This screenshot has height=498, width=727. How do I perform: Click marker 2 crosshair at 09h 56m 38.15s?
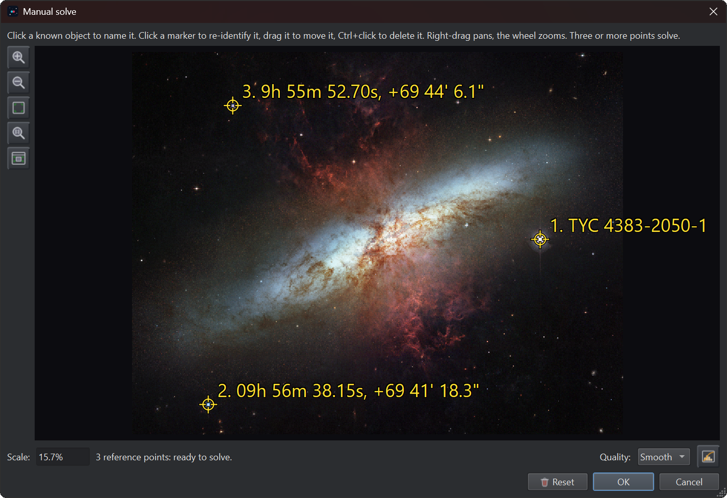click(208, 404)
